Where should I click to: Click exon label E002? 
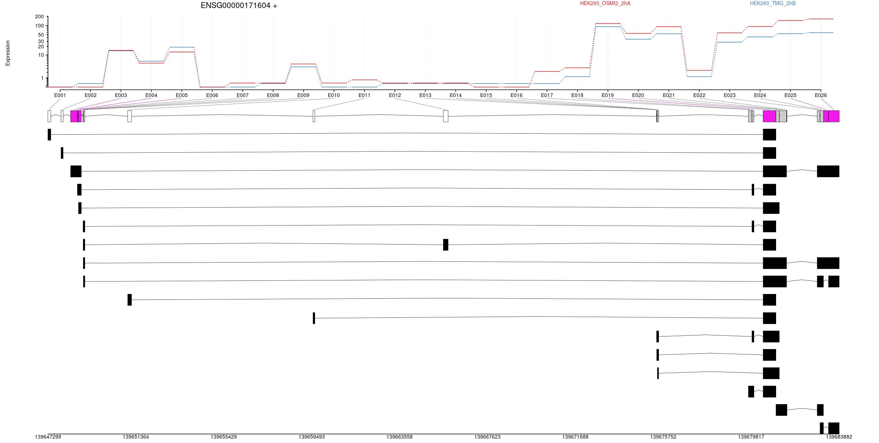(x=90, y=95)
